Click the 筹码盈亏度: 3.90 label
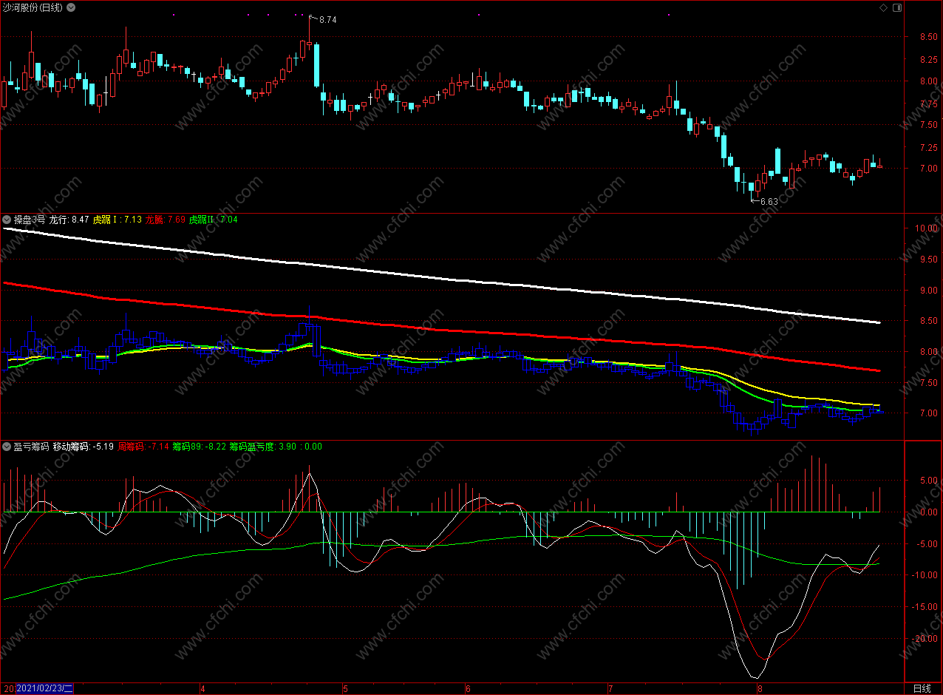Viewport: 943px width, 695px height. pyautogui.click(x=262, y=447)
